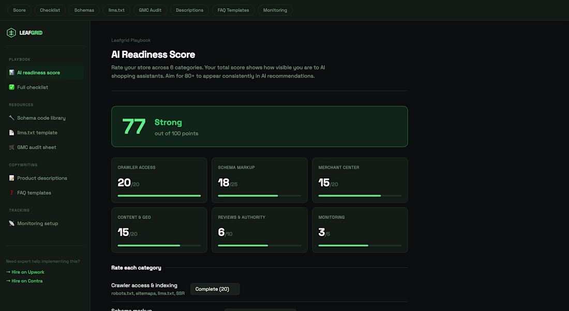Click the shopping cart icon beside GMC audit sheet
Image resolution: width=569 pixels, height=311 pixels.
[11, 147]
